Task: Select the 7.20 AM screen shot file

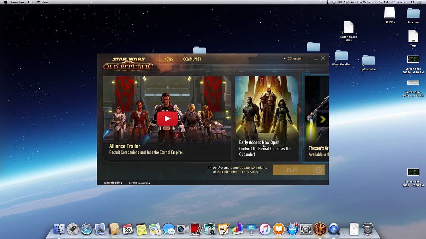Action: 413,178
